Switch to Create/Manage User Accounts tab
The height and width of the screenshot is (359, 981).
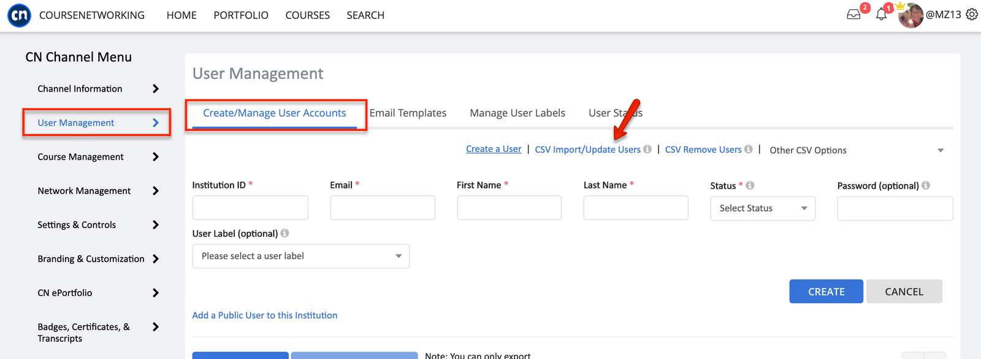pyautogui.click(x=275, y=113)
